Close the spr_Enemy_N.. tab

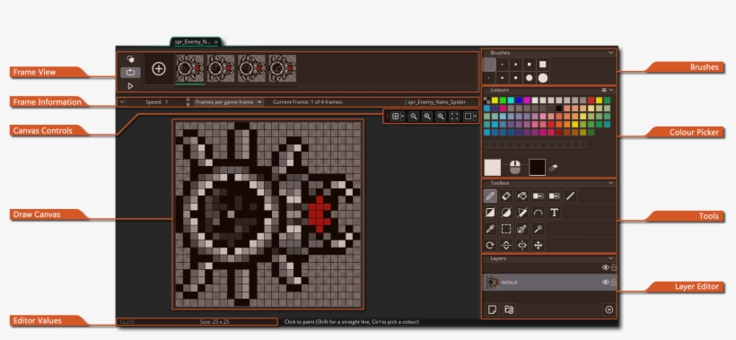[x=216, y=42]
